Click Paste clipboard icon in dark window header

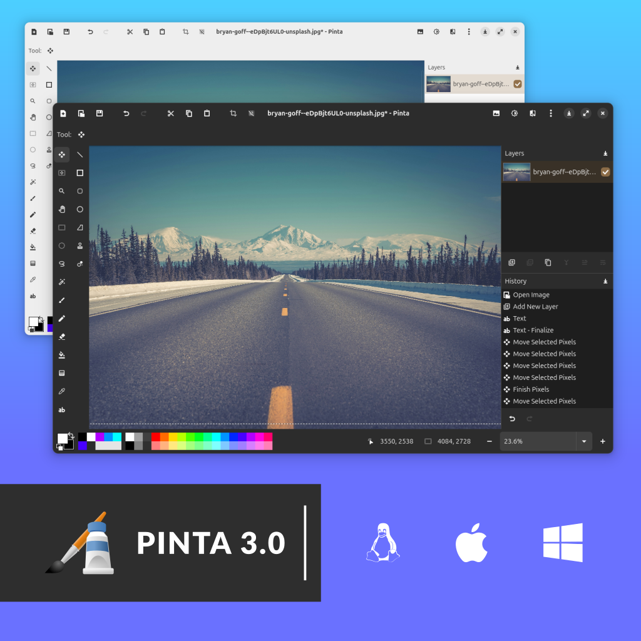click(207, 113)
